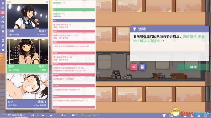Click the pink +720 goal reward bar

(x=74, y=53)
